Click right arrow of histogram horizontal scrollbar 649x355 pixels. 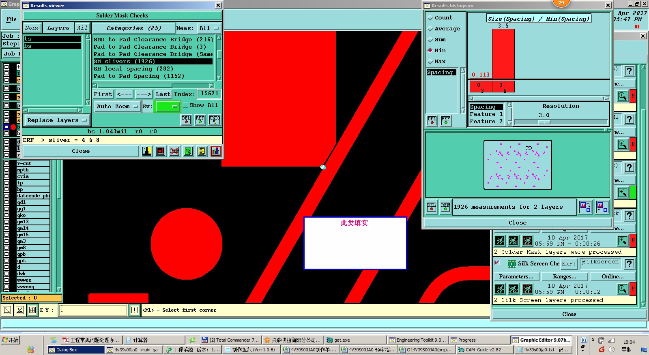[x=606, y=98]
